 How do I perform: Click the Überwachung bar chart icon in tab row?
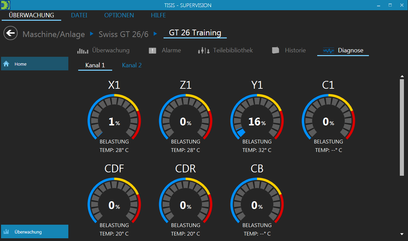83,51
